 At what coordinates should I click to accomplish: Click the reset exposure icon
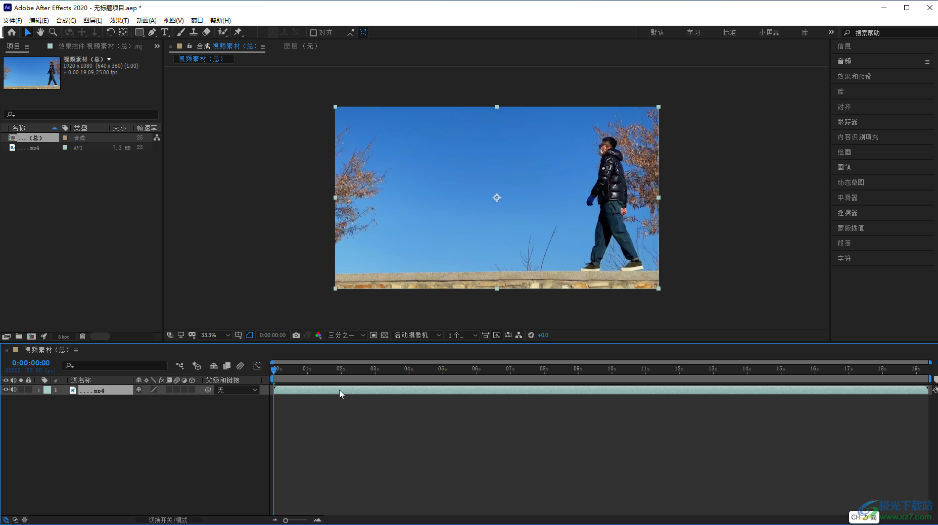tap(531, 336)
